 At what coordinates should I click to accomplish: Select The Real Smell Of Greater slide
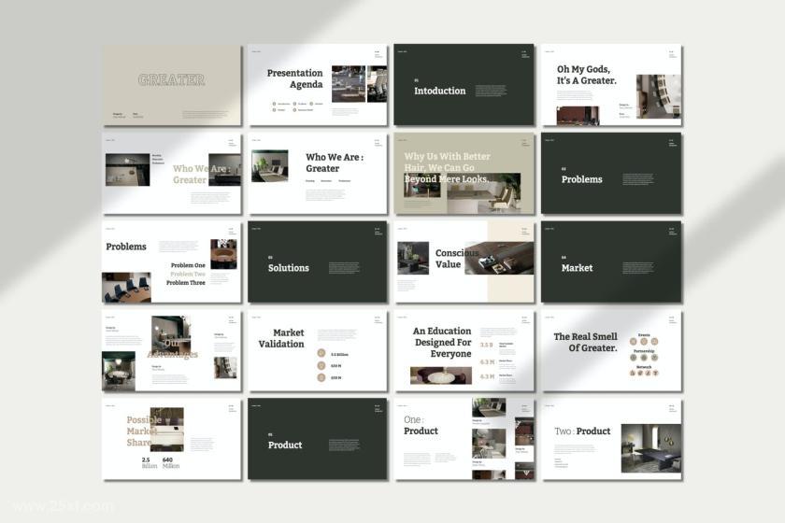611,351
